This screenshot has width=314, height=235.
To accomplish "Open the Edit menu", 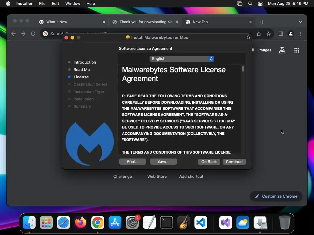I will coord(55,4).
